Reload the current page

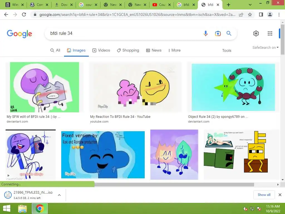pyautogui.click(x=24, y=14)
